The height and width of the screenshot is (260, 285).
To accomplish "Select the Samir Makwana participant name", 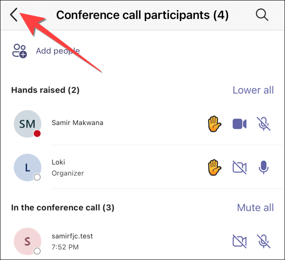I will pyautogui.click(x=77, y=123).
